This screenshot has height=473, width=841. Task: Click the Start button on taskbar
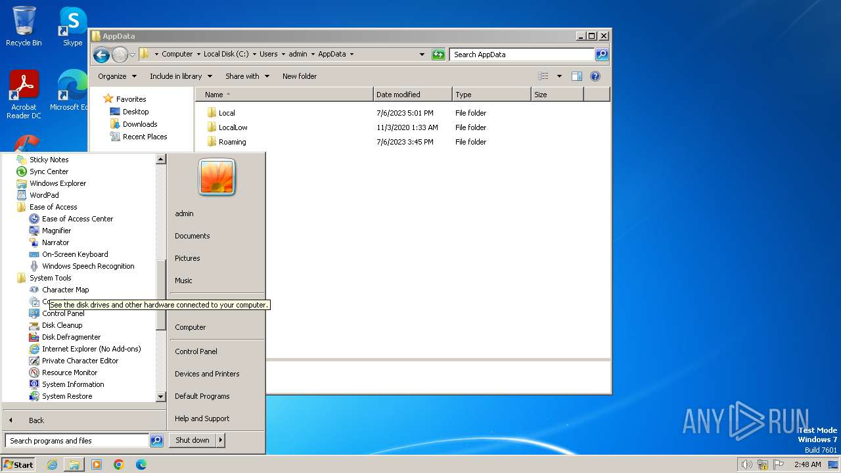point(18,464)
